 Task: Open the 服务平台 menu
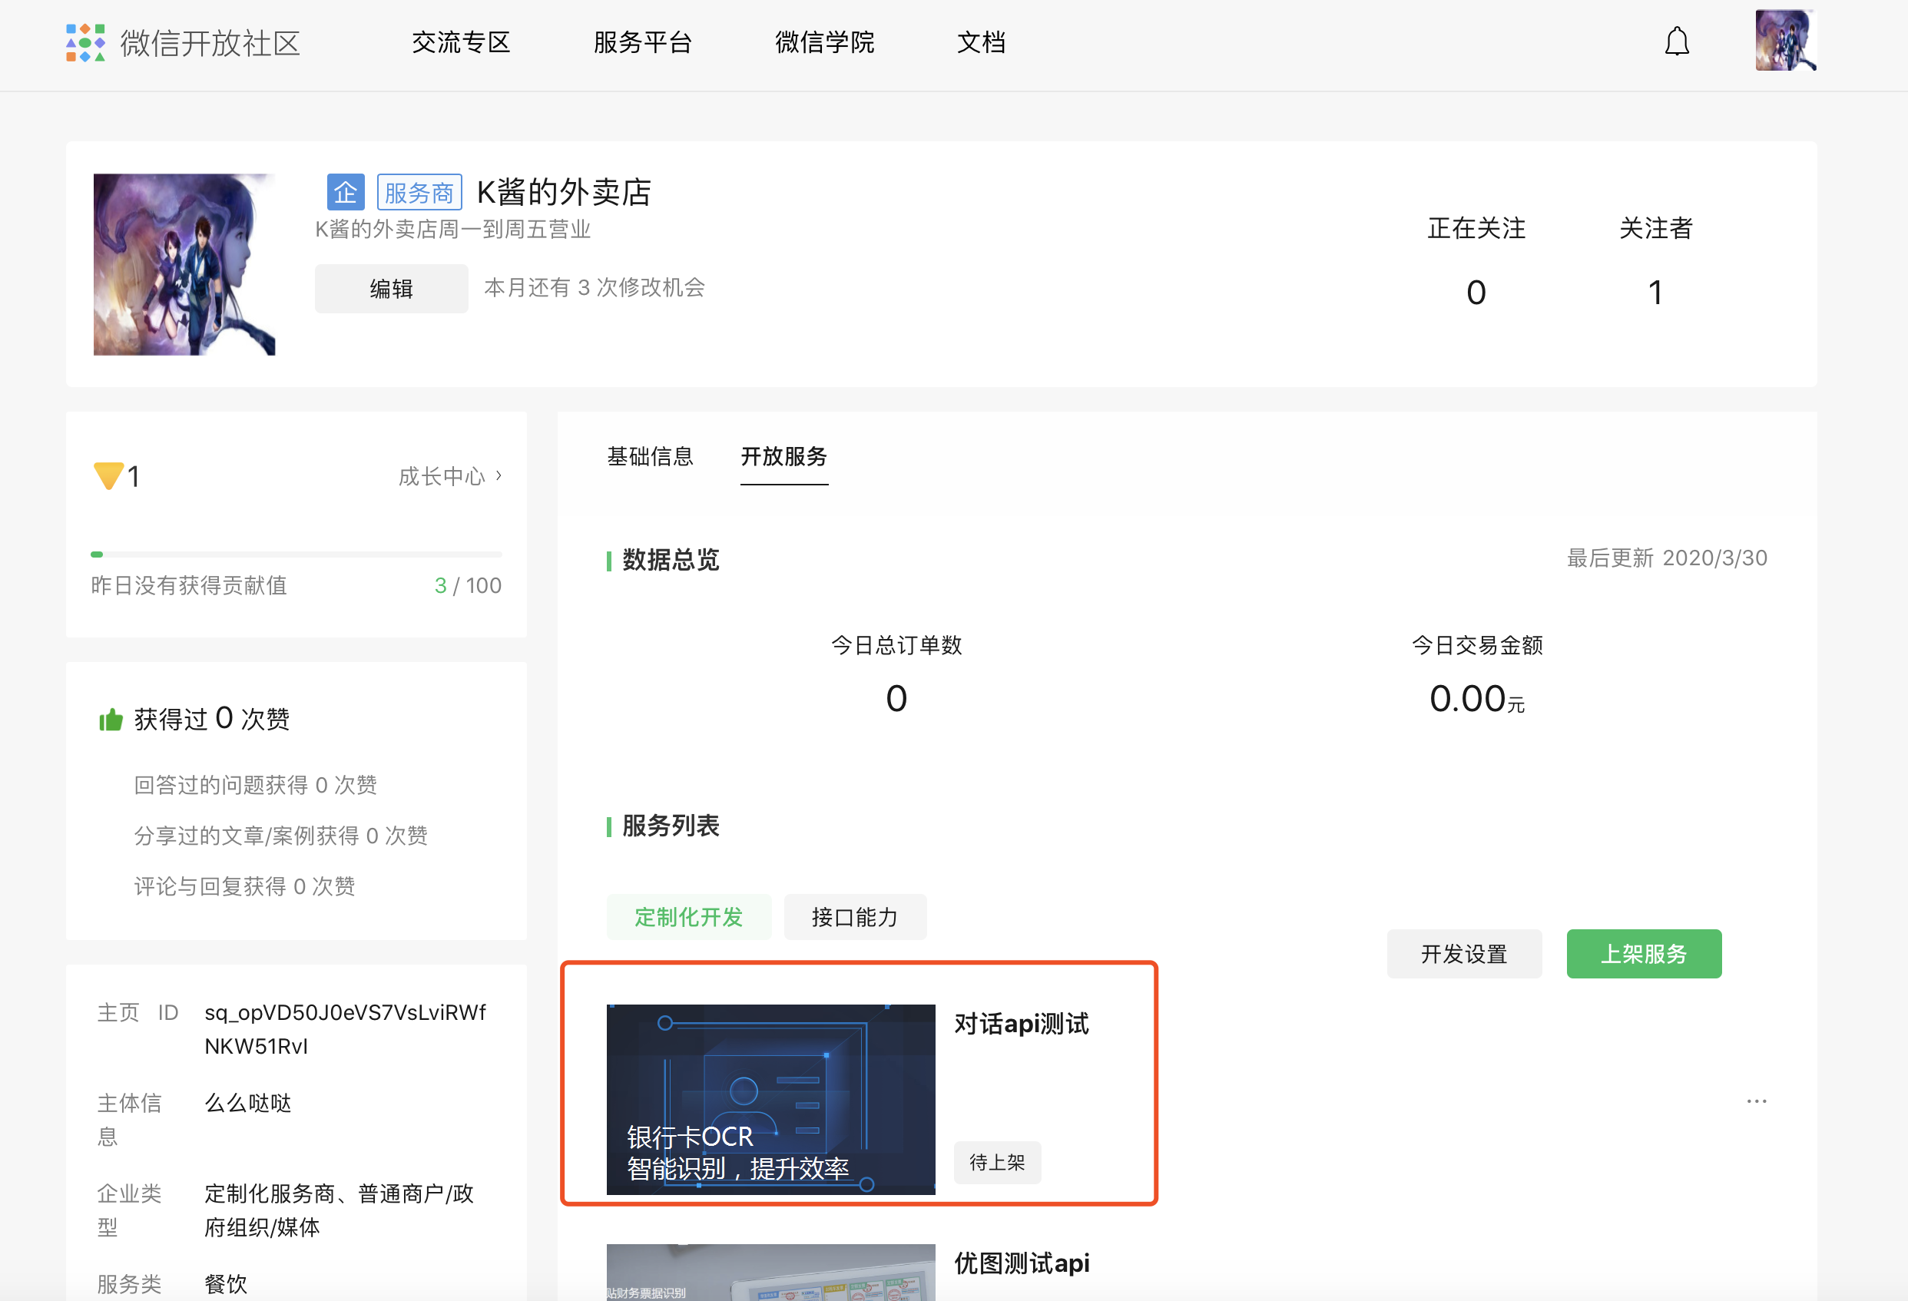pos(642,43)
